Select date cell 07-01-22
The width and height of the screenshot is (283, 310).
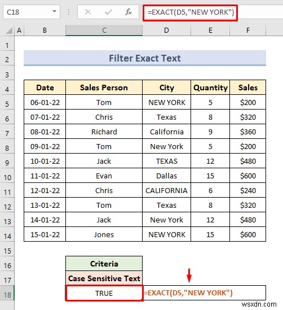pos(45,117)
